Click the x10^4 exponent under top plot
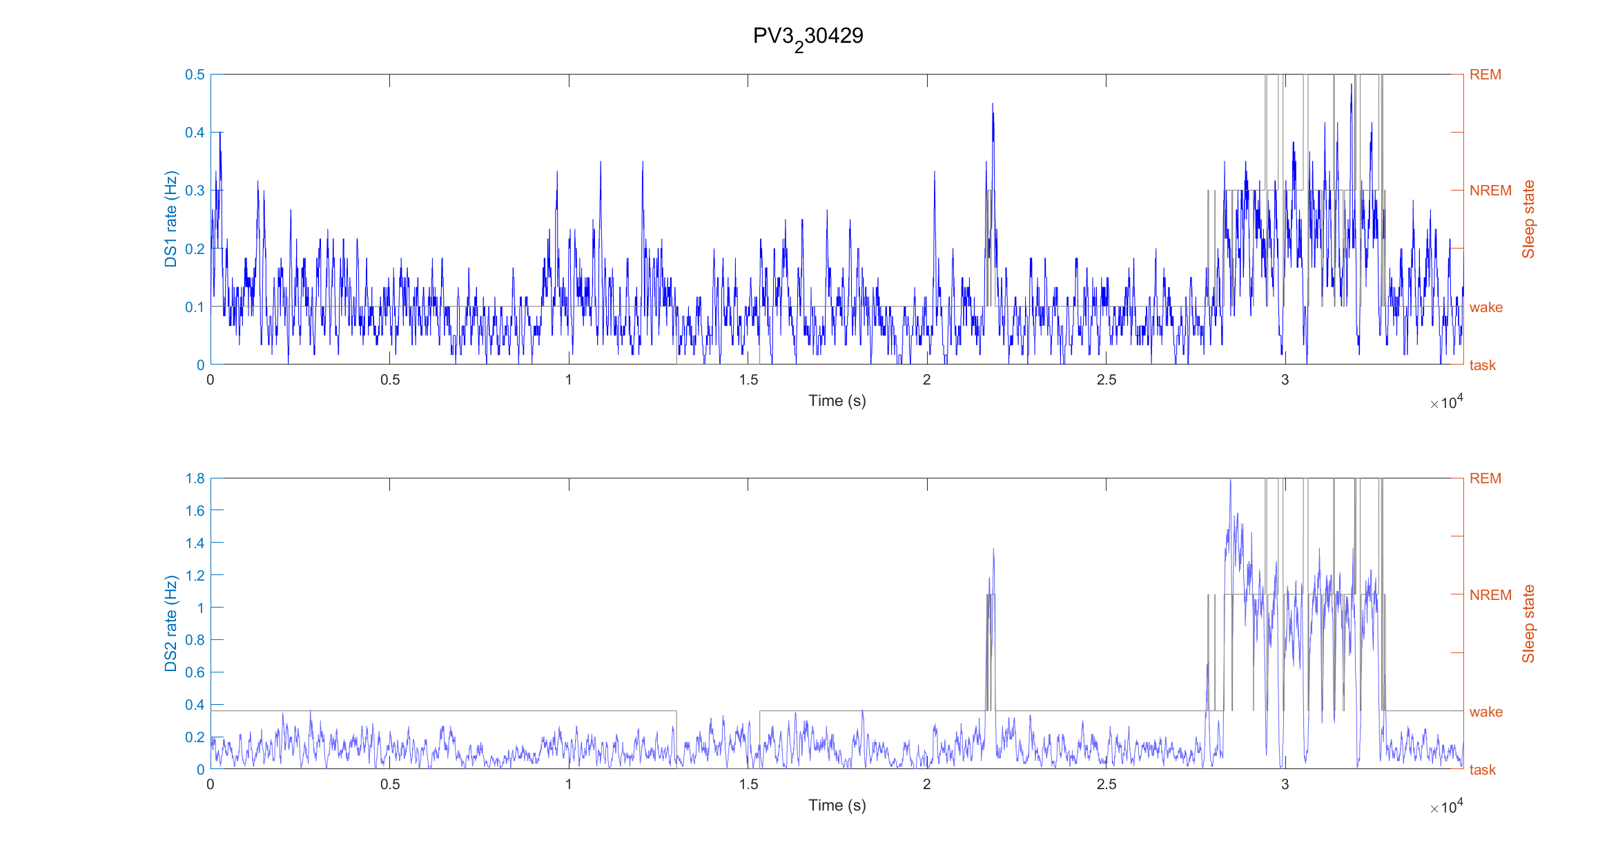This screenshot has height=863, width=1618. click(1446, 403)
